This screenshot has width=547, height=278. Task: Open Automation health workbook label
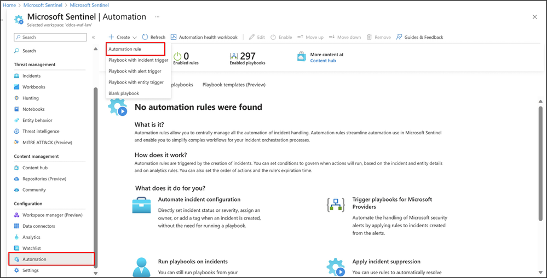click(x=208, y=37)
